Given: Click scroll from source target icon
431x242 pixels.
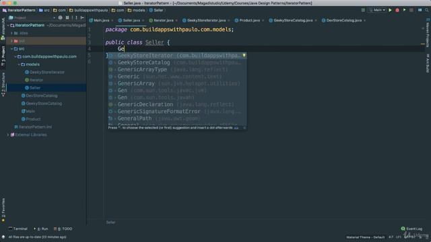Looking at the screenshot, I should pos(60,17).
